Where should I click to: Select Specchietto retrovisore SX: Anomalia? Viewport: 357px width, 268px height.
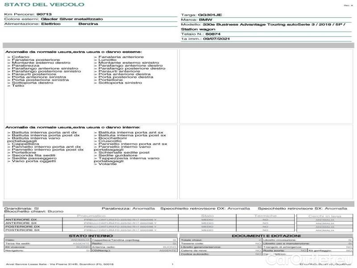click(303, 209)
